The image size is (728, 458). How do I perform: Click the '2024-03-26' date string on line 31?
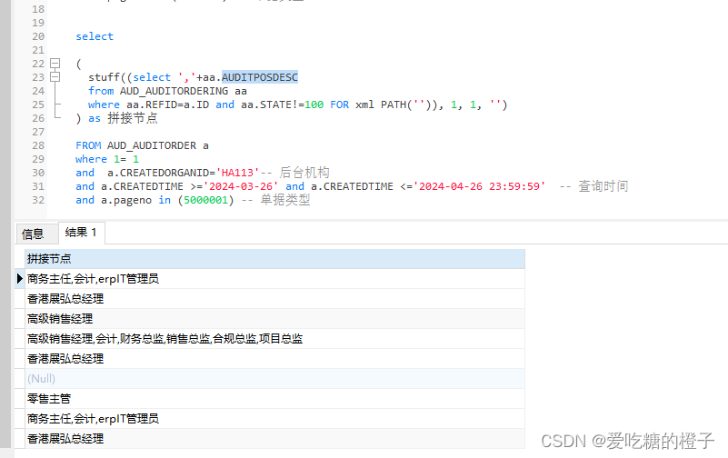(x=241, y=186)
